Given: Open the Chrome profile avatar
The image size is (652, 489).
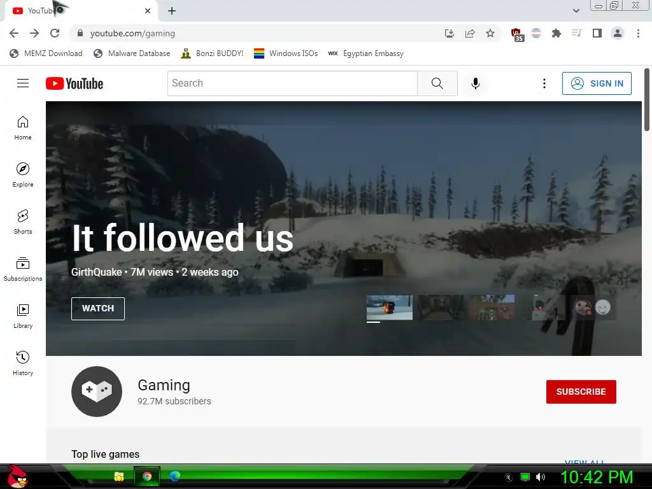Looking at the screenshot, I should click(618, 33).
